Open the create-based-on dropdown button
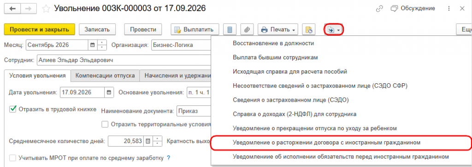472x167 pixels. pyautogui.click(x=334, y=30)
